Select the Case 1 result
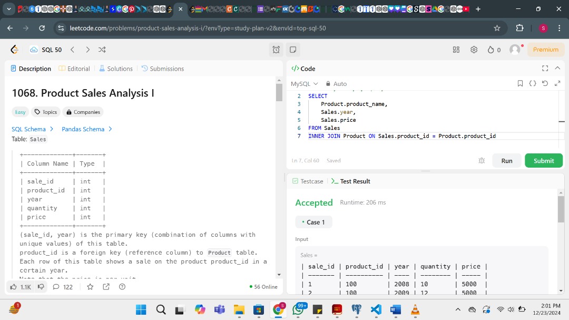569x320 pixels. coord(313,222)
